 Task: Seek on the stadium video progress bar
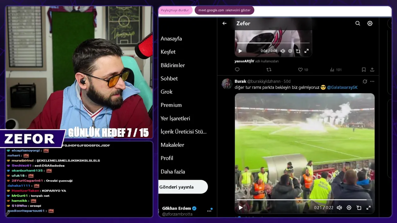coord(305,200)
